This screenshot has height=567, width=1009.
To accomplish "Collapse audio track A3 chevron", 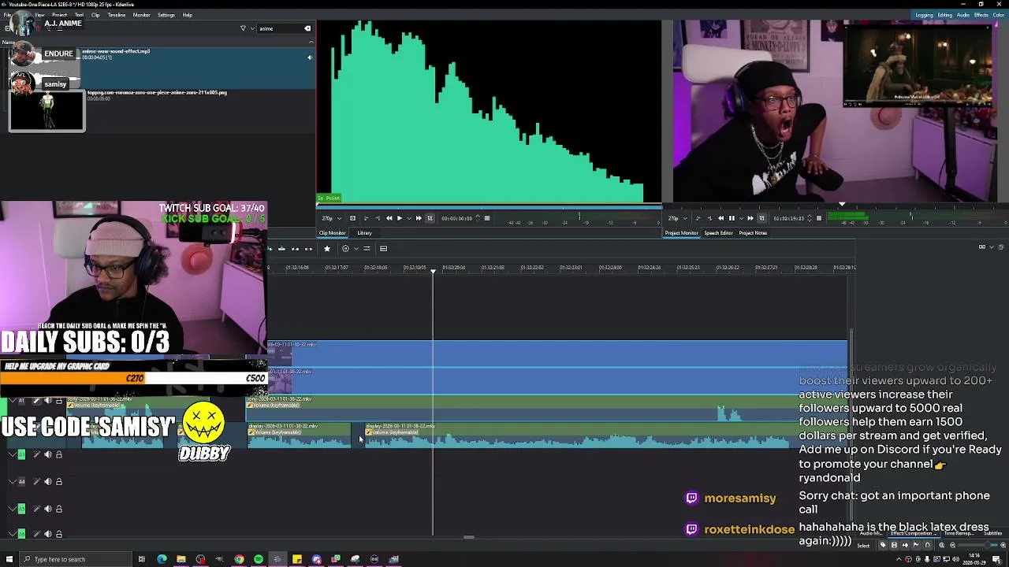I will pos(12,454).
